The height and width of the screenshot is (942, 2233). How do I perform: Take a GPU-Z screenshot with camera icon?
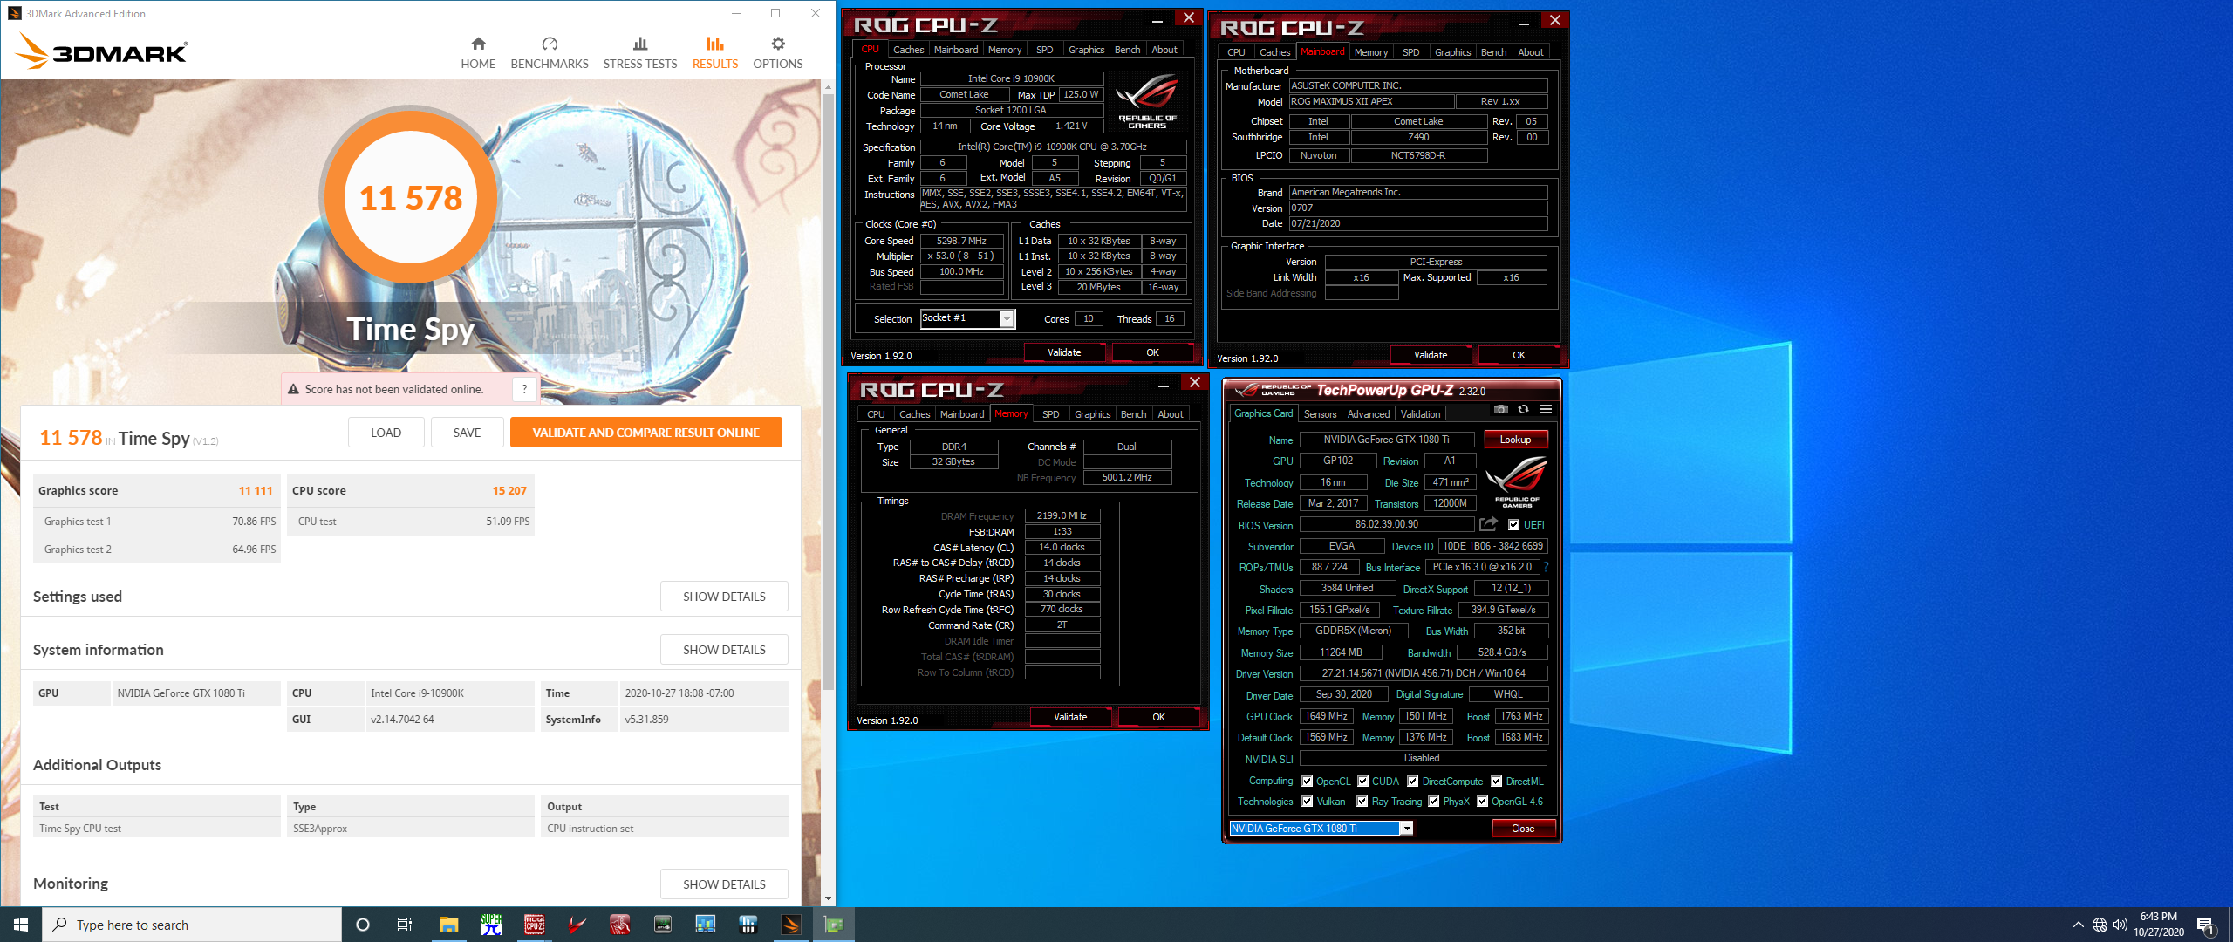1500,409
